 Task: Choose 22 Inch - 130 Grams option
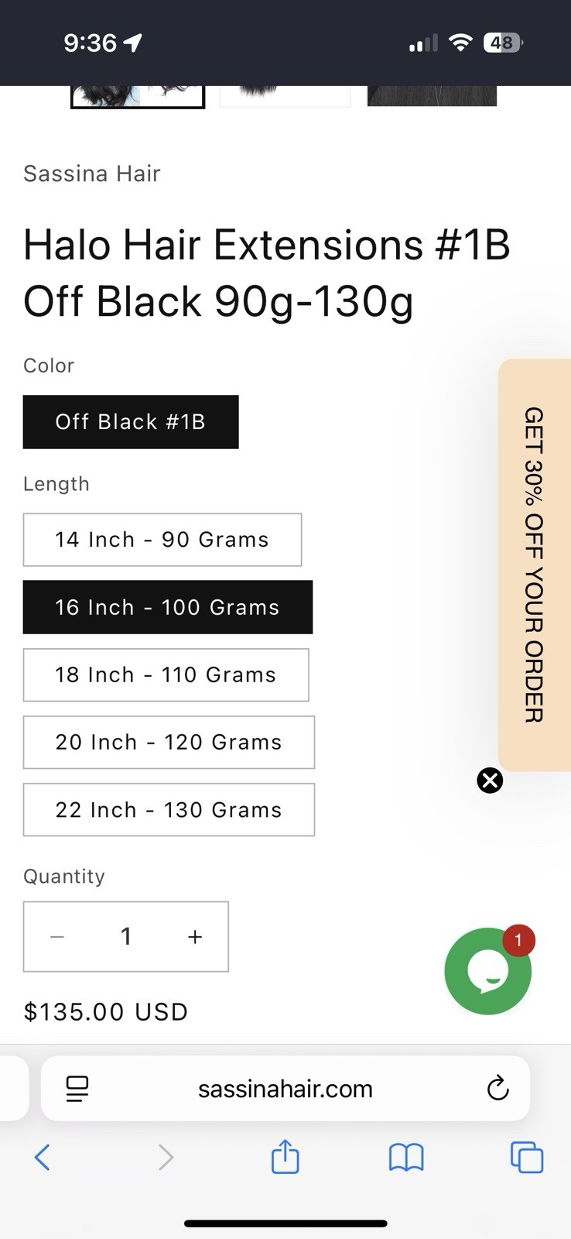169,810
